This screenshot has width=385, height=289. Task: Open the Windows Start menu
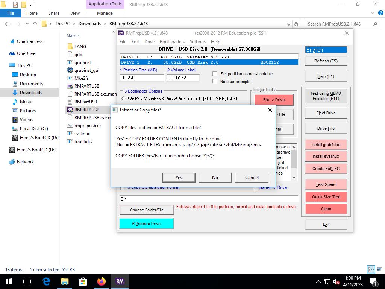pyautogui.click(x=9, y=281)
